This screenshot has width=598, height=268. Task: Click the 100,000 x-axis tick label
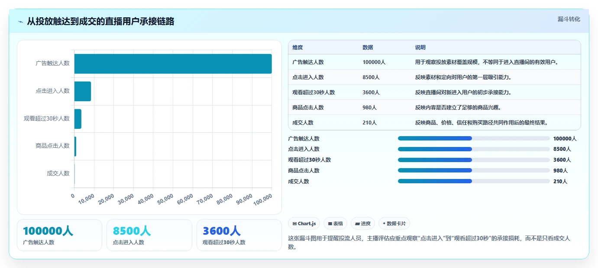[x=262, y=200]
